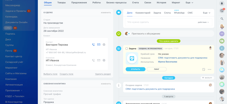227x104 pixels.
Task: Open three-dots menu in task card
Action: (x=209, y=69)
